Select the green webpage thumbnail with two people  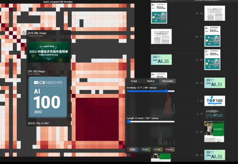pyautogui.click(x=214, y=132)
